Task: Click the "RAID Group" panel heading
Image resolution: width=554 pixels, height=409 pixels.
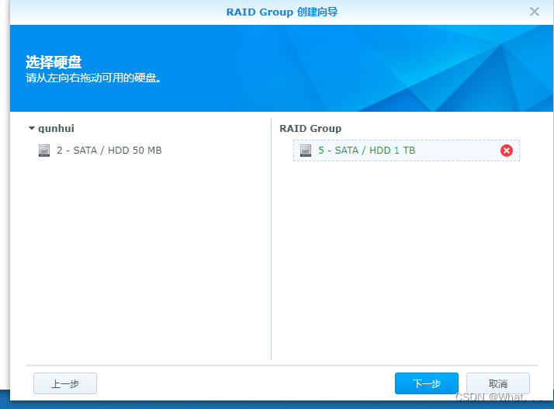Action: [x=310, y=128]
